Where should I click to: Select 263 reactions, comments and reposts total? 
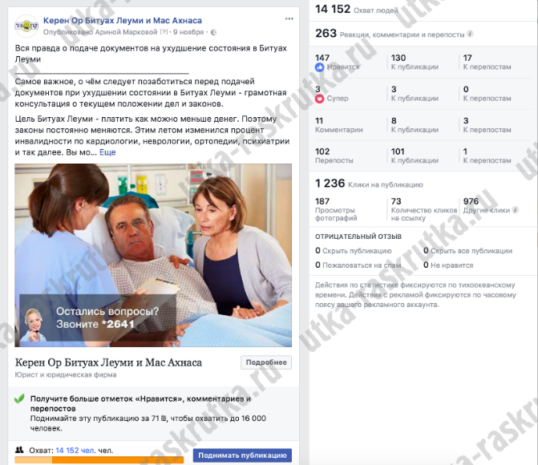(390, 34)
